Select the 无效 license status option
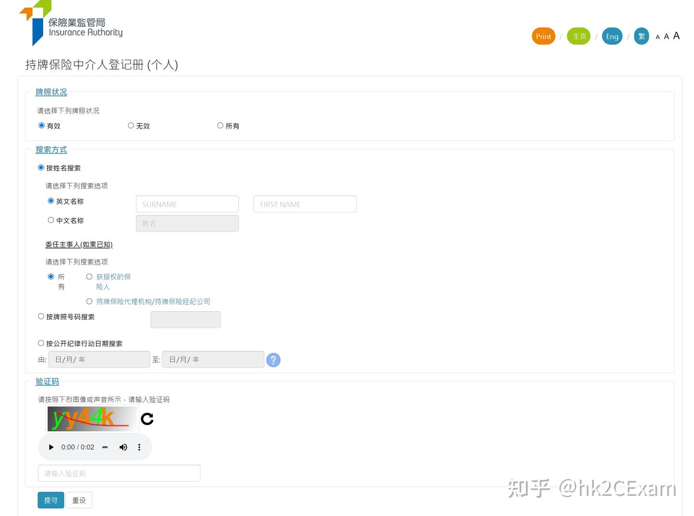The image size is (694, 516). (131, 125)
